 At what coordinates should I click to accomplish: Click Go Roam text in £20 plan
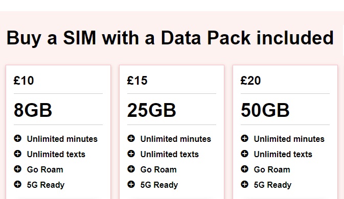pyautogui.click(x=272, y=170)
